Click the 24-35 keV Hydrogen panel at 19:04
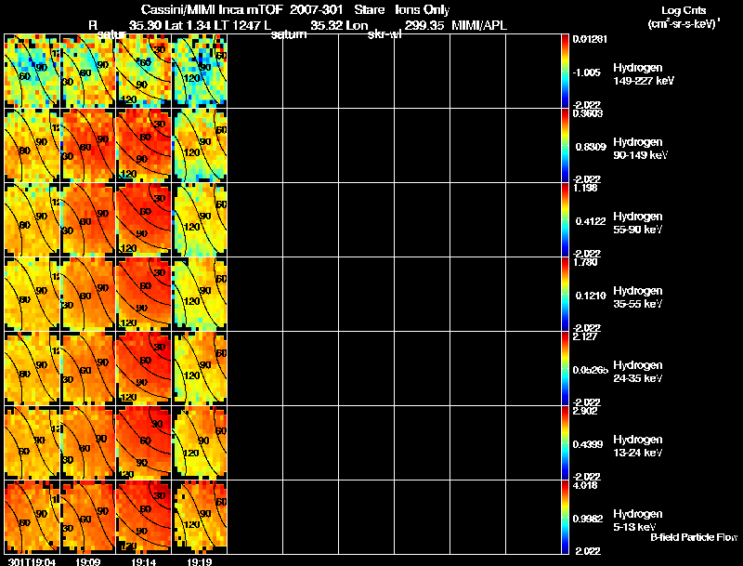Viewport: 743px width, 566px height. point(33,369)
